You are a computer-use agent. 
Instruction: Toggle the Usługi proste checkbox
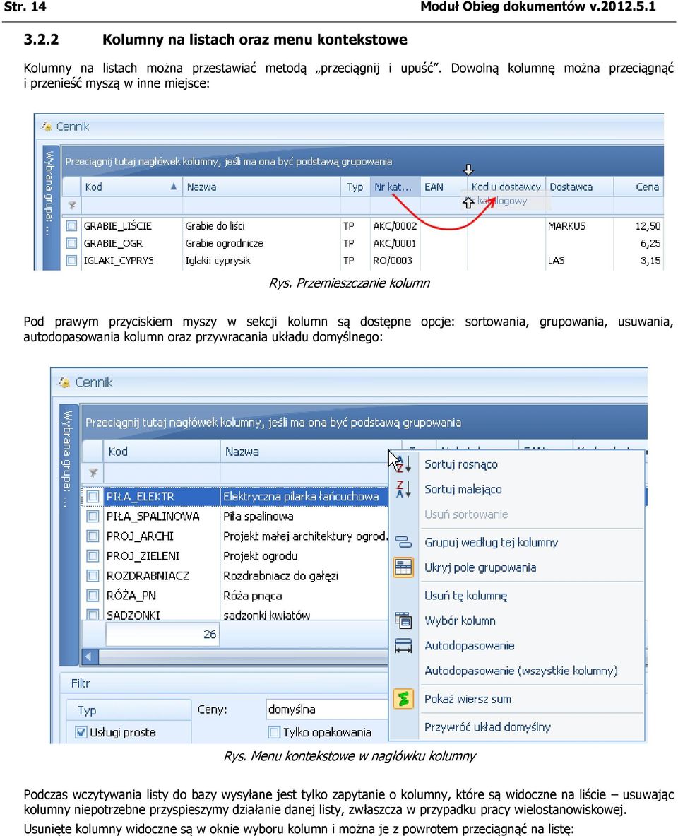(x=81, y=732)
